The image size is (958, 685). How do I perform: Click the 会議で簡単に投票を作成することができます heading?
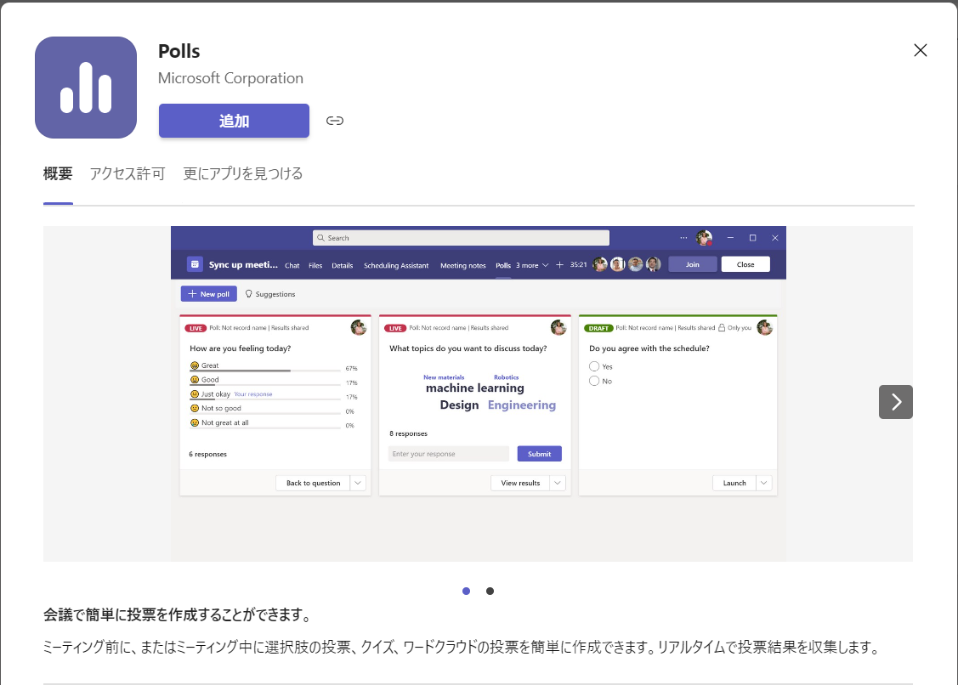(179, 615)
